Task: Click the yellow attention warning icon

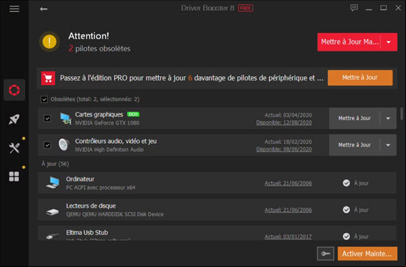Action: (49, 42)
